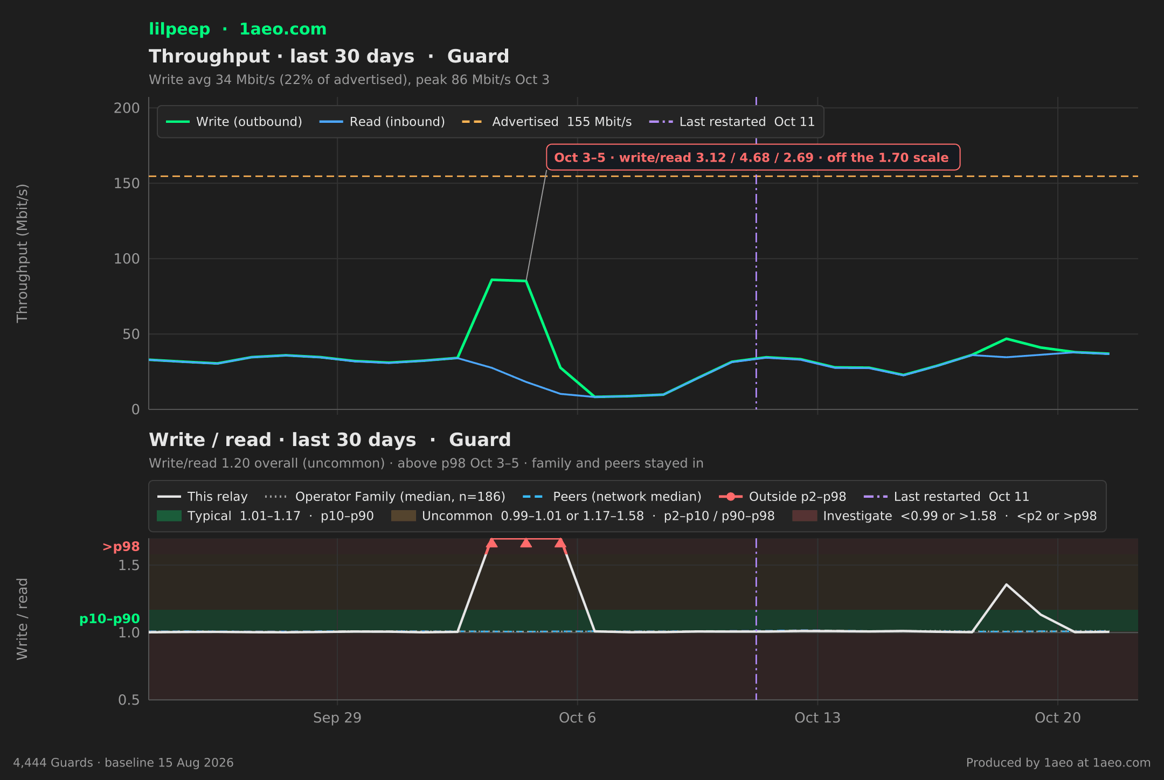Click the 150 tick on throughput axis
Screen dimensions: 1164x780
[x=127, y=183]
